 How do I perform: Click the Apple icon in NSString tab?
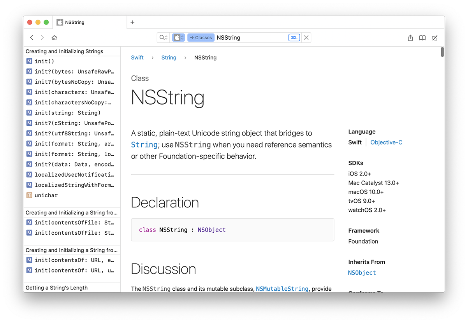60,22
